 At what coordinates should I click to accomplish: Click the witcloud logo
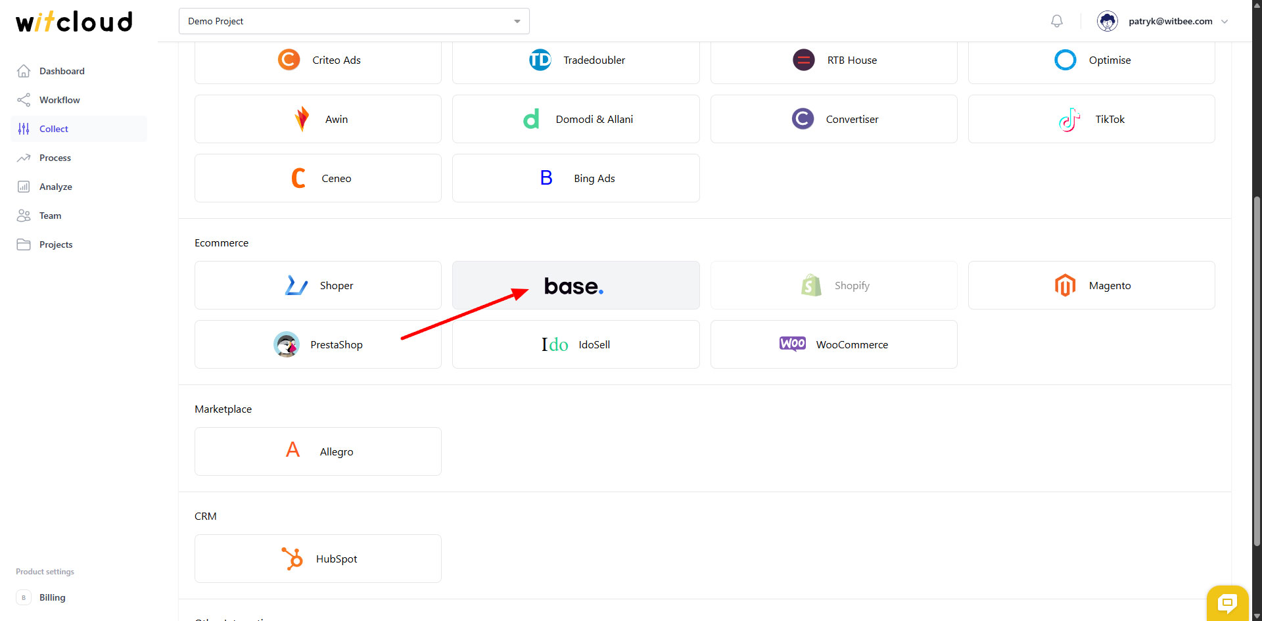point(74,21)
